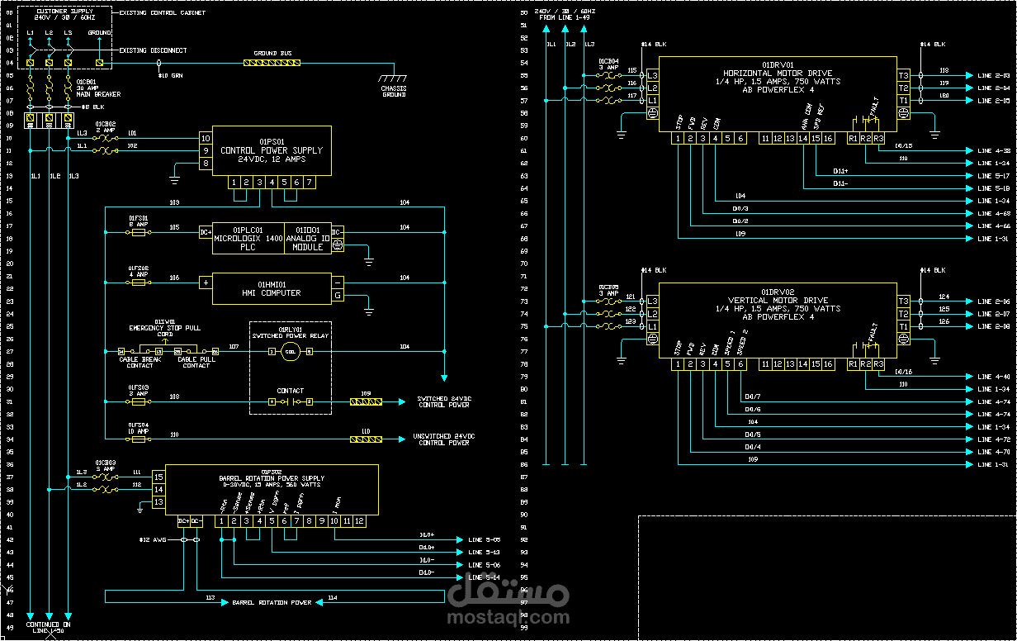Viewport: 1017px width, 641px height.
Task: Click the 'LINE 2-04' reference
Action: pyautogui.click(x=993, y=88)
